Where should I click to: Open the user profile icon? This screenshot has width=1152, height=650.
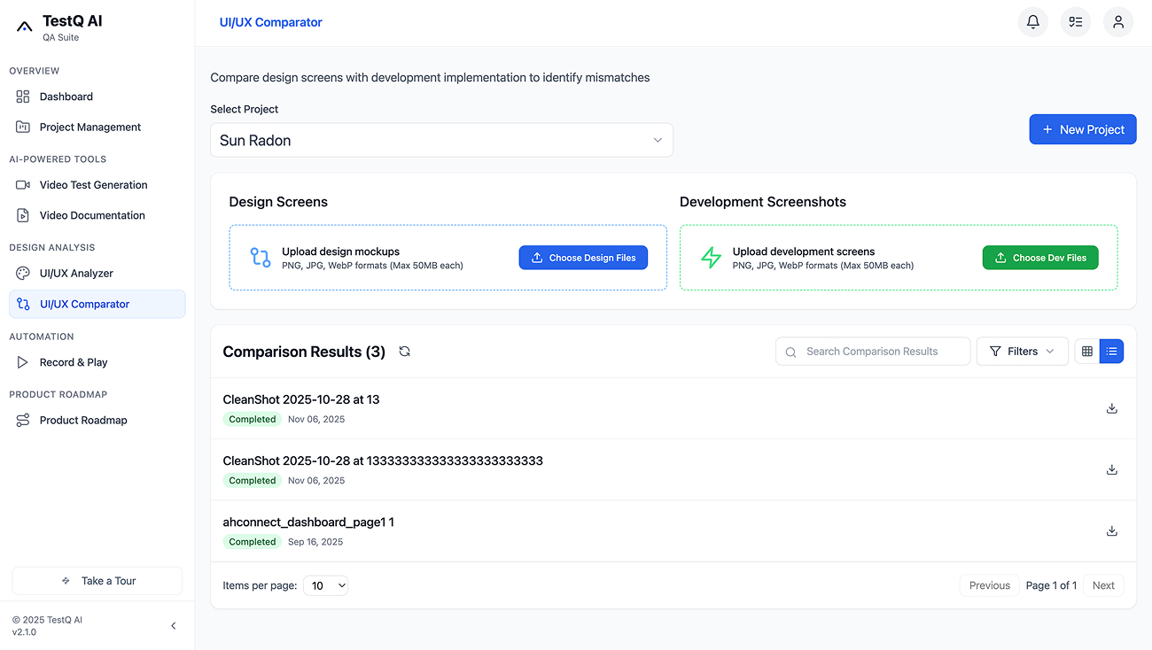tap(1117, 21)
